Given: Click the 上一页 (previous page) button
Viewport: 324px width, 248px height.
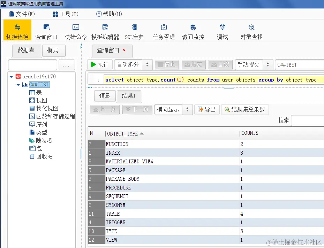Looking at the screenshot, I should [105, 109].
